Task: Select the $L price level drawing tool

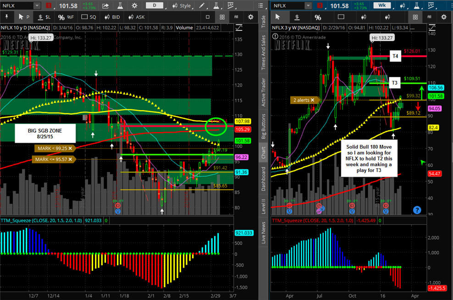Action: (x=44, y=17)
